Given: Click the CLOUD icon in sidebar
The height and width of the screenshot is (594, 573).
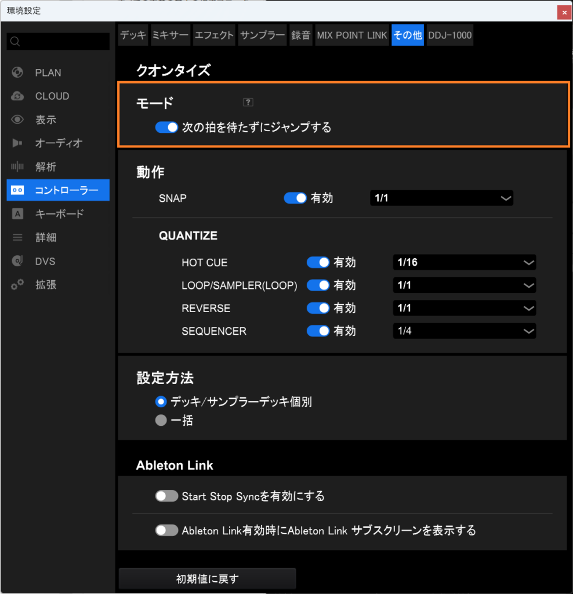Looking at the screenshot, I should coord(17,96).
